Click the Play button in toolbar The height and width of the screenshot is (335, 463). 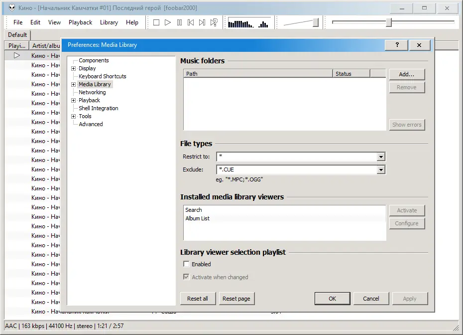point(168,22)
